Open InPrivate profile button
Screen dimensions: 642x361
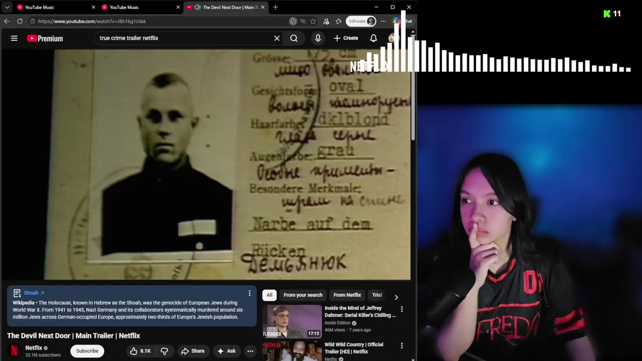coord(361,21)
